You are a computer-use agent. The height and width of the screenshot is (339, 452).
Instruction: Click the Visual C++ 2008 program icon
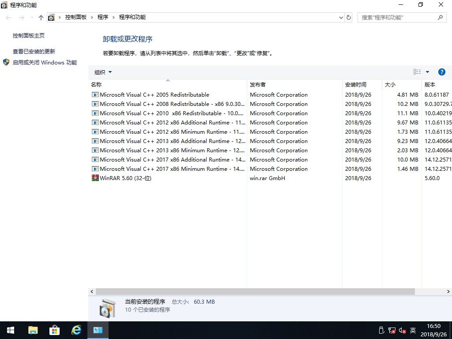(95, 104)
